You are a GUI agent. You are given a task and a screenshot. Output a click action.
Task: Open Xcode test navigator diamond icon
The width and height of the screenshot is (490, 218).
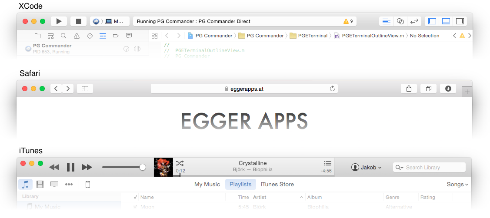(90, 36)
